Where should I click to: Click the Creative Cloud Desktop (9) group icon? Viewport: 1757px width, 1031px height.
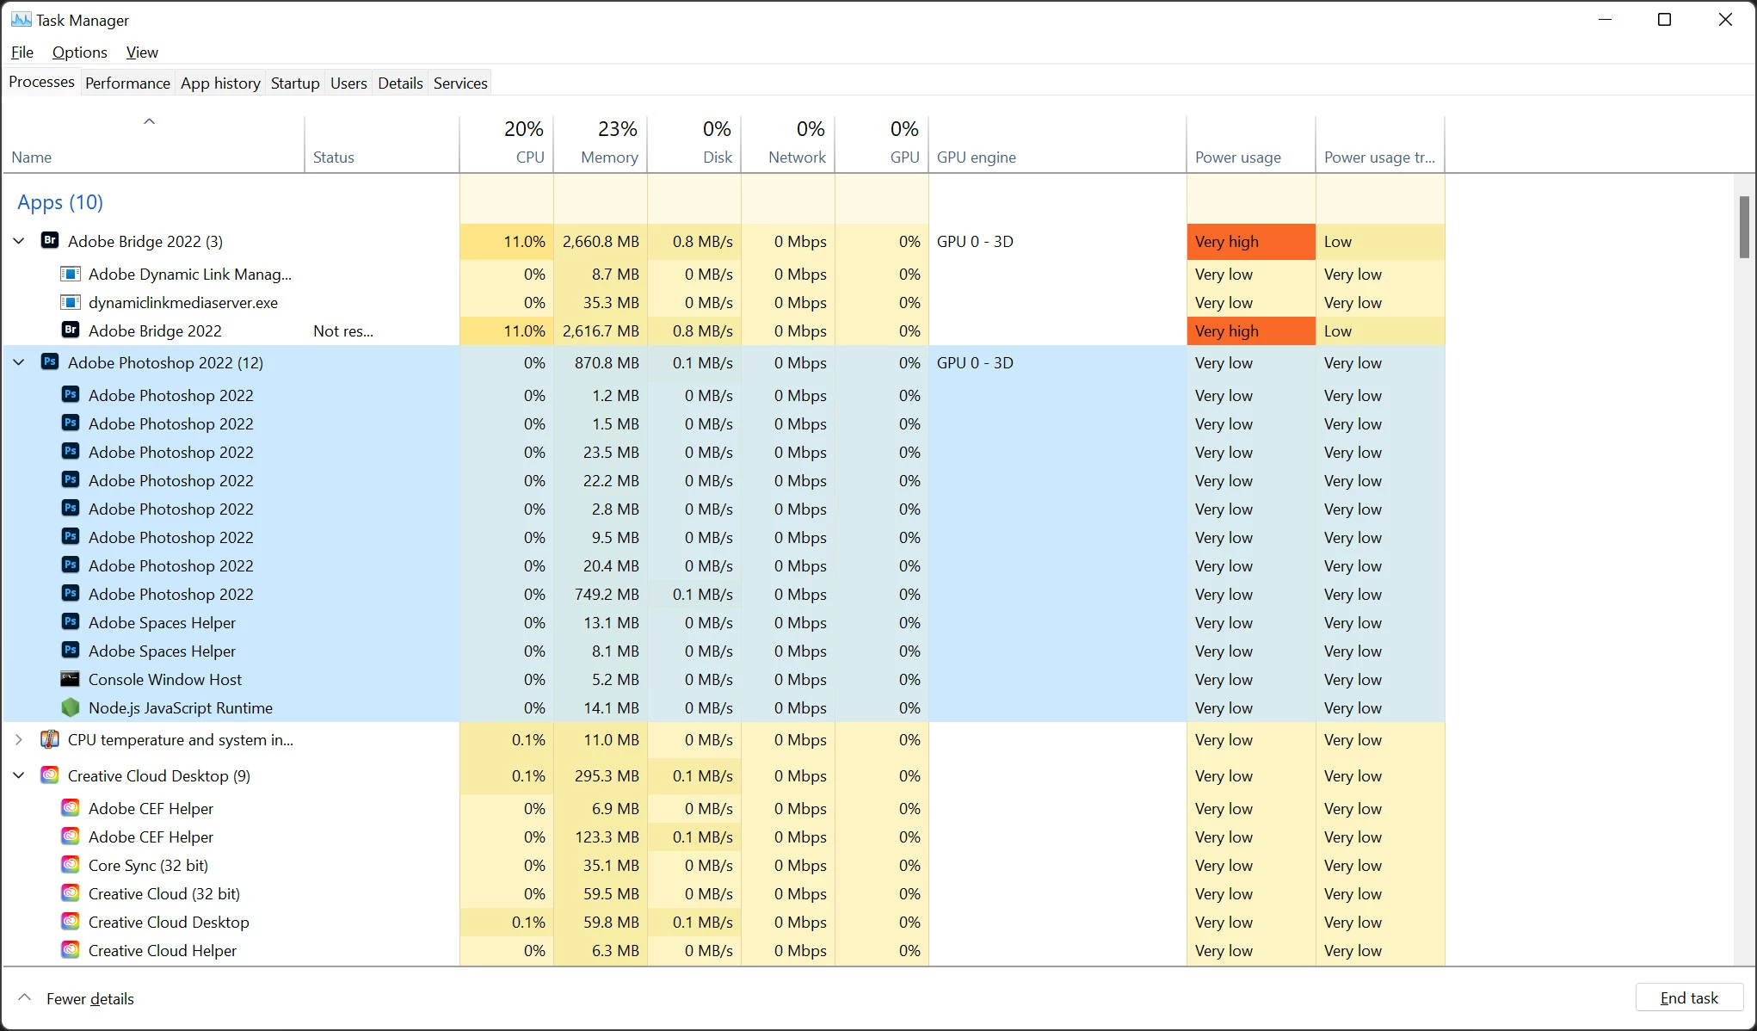[x=50, y=775]
